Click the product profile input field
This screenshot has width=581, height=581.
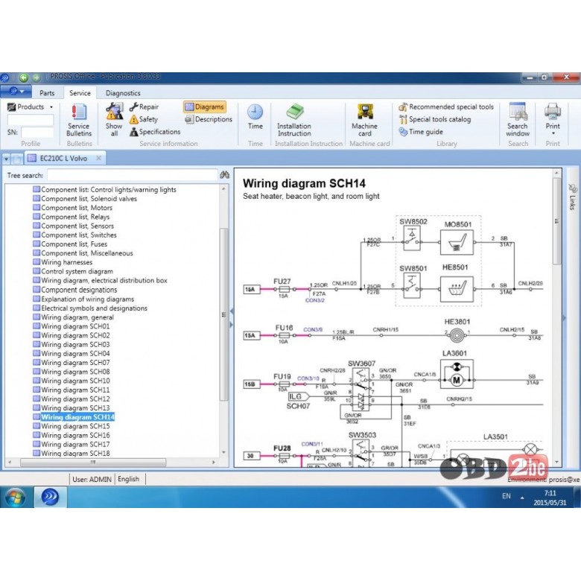click(x=31, y=120)
